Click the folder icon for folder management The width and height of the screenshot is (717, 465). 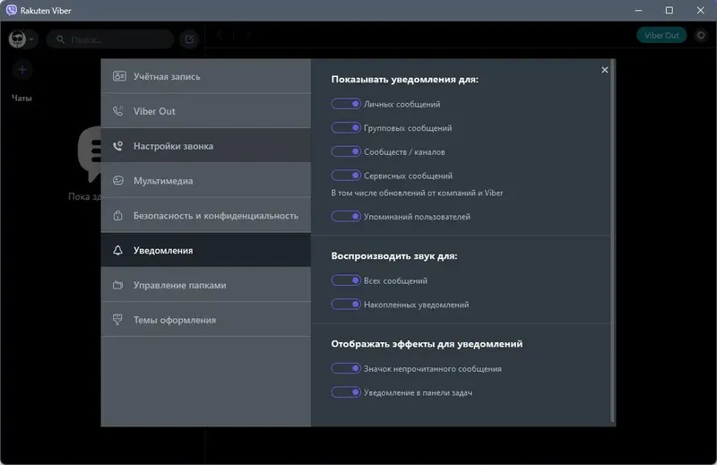click(118, 285)
